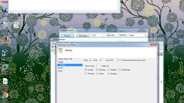The height and width of the screenshot is (103, 184).
Task: Enable Synchronize across time zones
Action: (120, 60)
